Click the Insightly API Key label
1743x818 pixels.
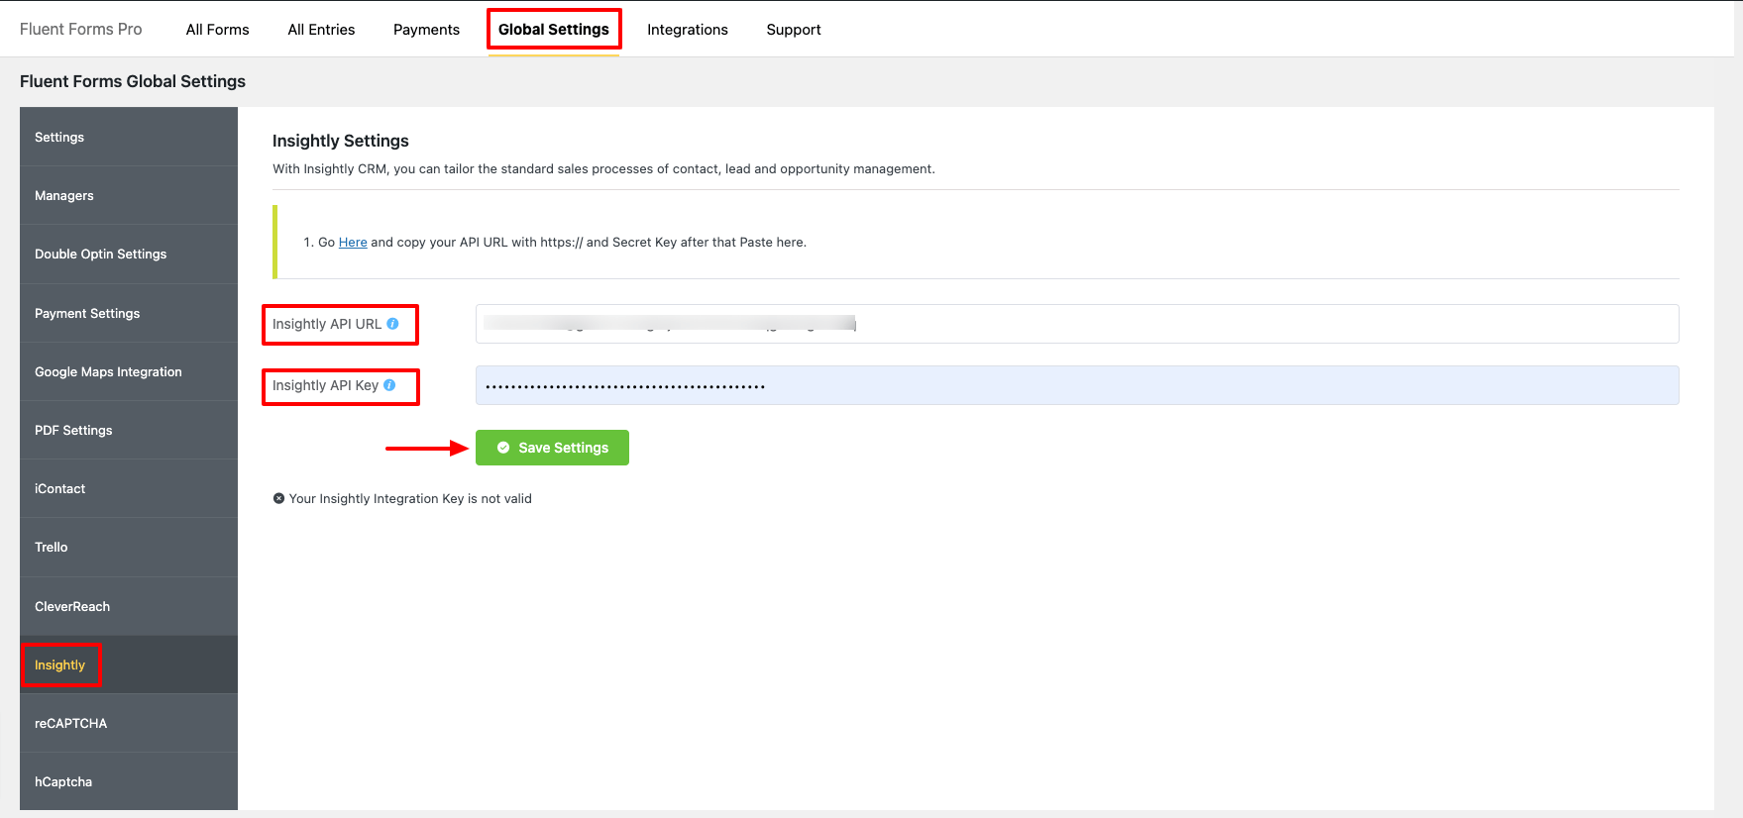pyautogui.click(x=325, y=385)
